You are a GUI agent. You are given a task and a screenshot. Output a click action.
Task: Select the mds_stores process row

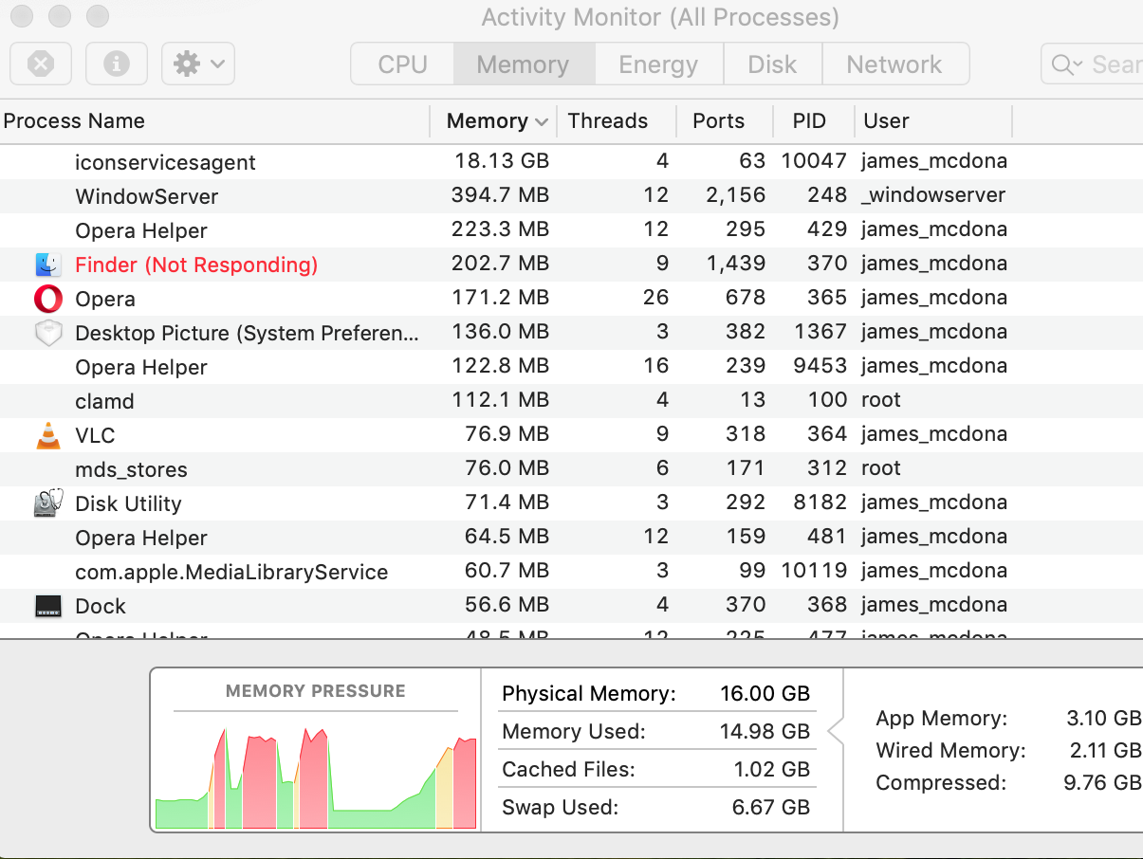coord(571,469)
